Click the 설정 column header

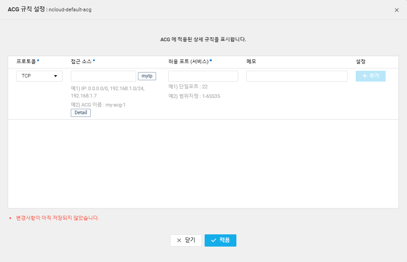point(361,62)
